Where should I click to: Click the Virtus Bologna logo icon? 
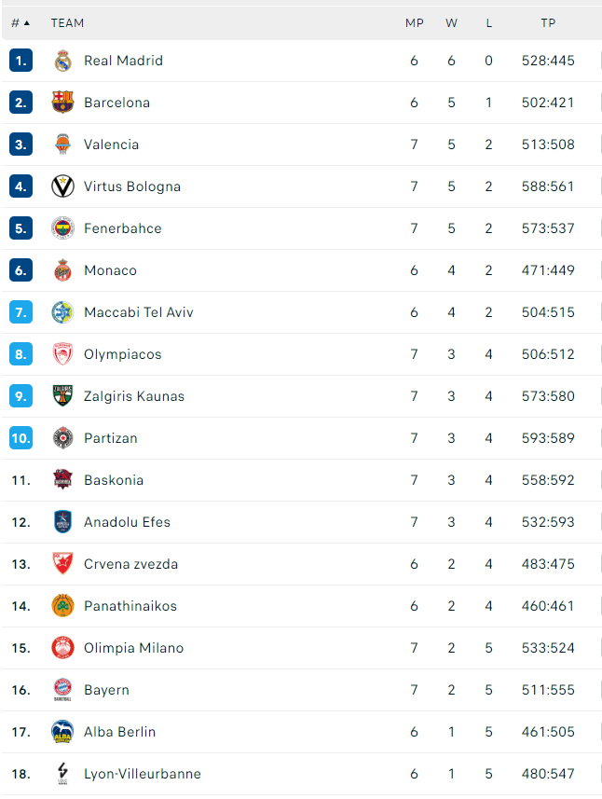[62, 186]
